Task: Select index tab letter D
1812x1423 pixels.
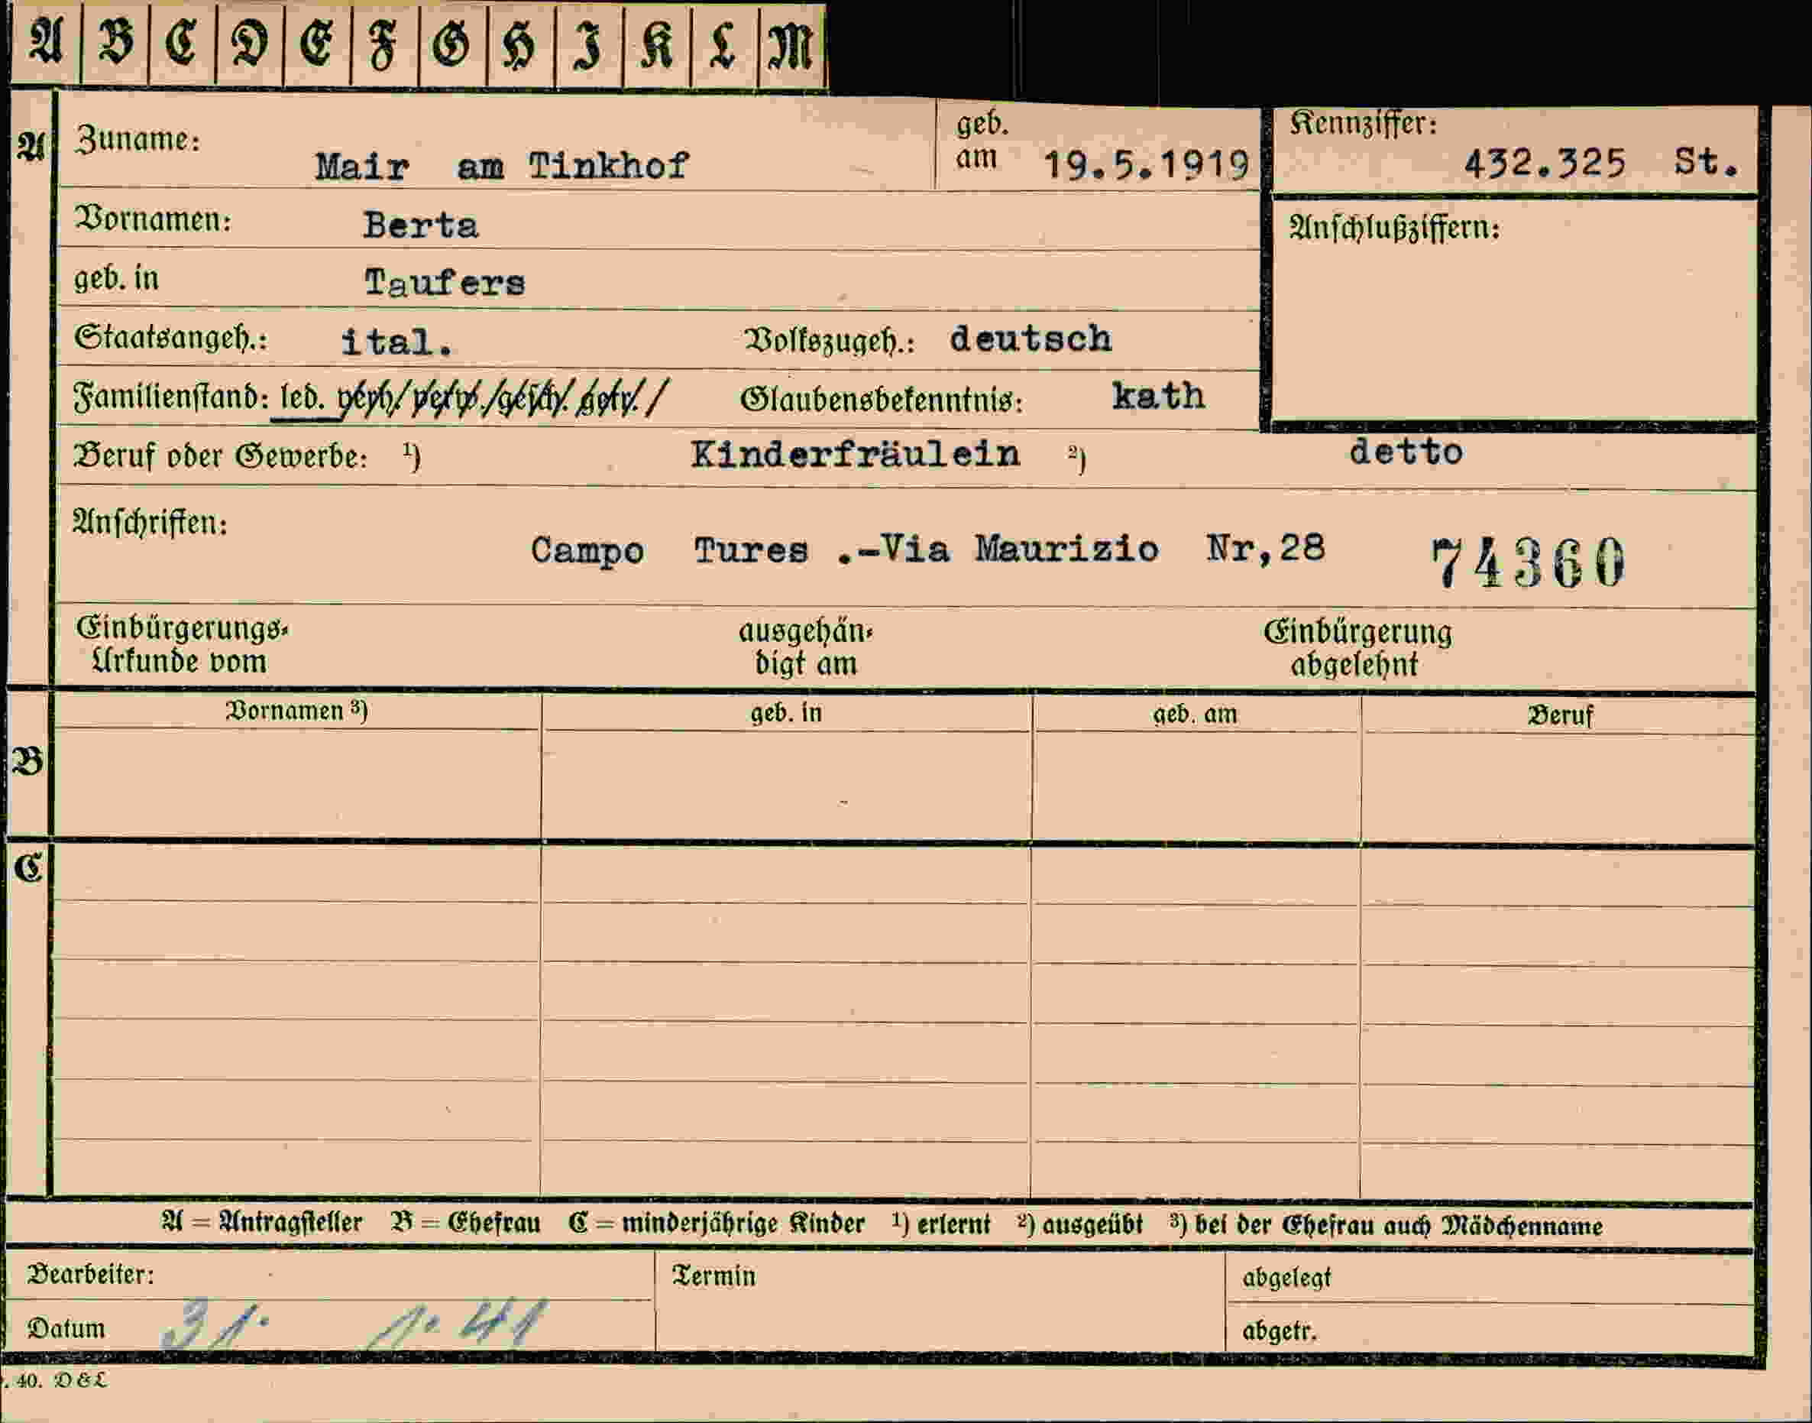Action: click(x=249, y=44)
